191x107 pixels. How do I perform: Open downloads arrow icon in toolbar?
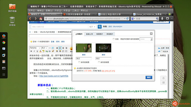click(x=162, y=19)
